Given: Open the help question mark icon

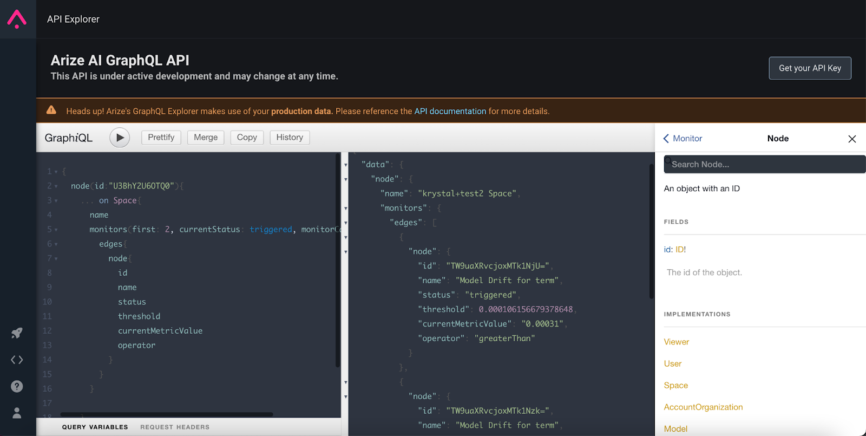Looking at the screenshot, I should (17, 386).
